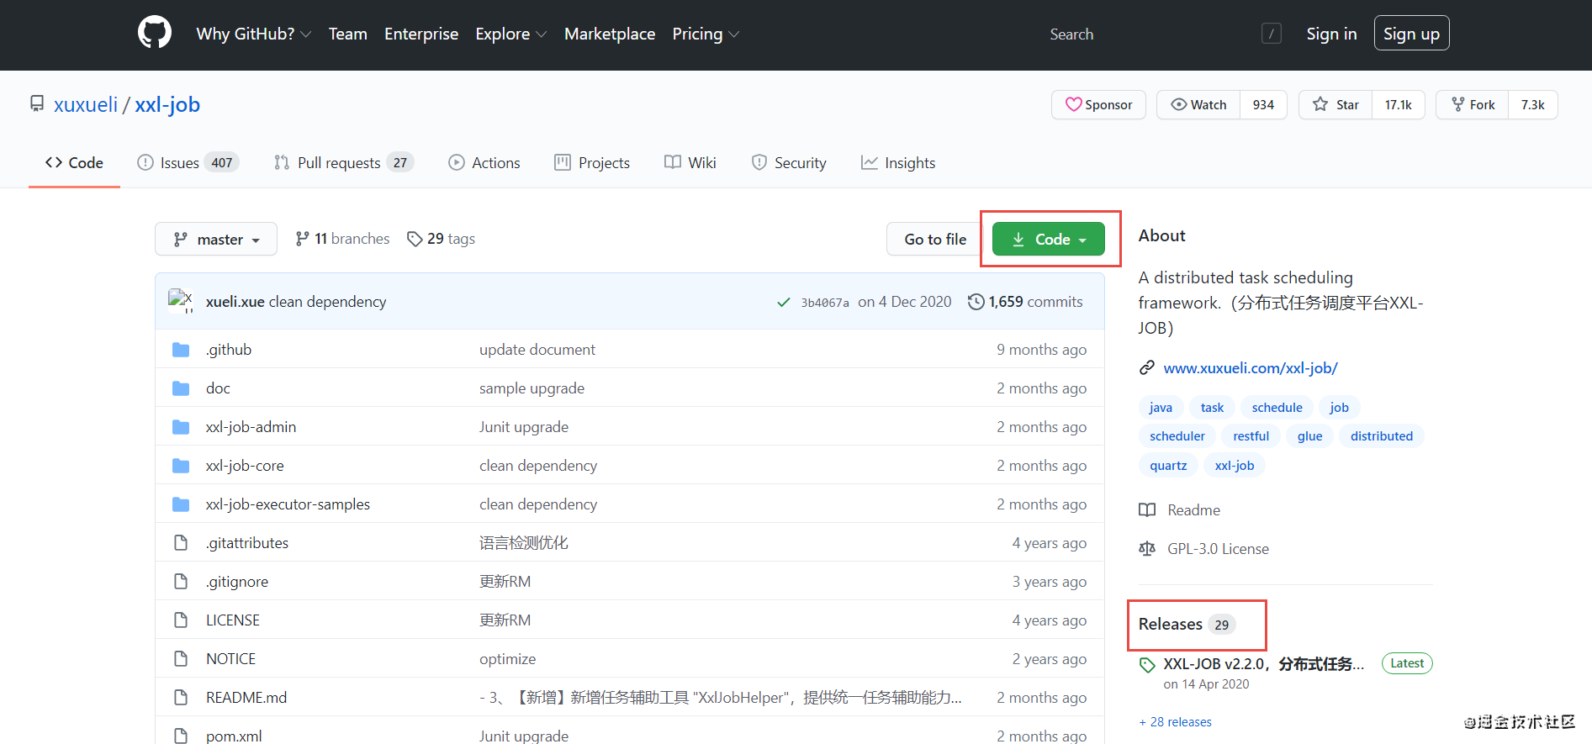The image size is (1592, 744).
Task: Click the release tag icon beside XXL-JOB v2.2.0
Action: coord(1147,665)
